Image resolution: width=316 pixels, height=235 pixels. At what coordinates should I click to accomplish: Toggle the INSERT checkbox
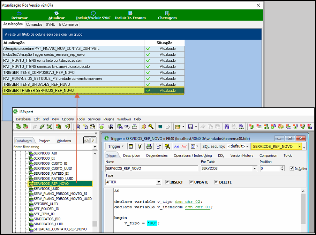(x=167, y=182)
